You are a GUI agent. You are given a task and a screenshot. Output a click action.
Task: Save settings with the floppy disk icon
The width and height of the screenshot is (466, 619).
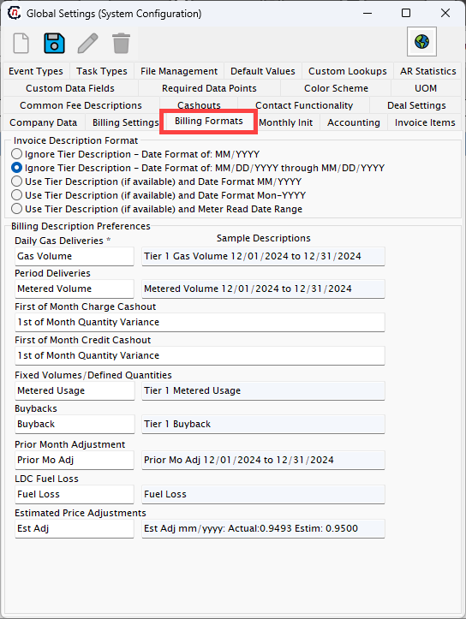[54, 43]
